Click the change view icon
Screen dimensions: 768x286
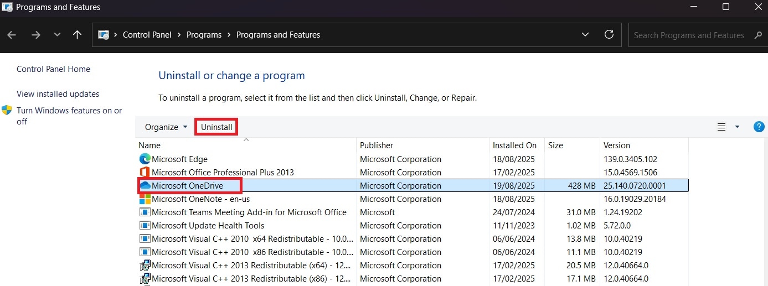click(x=721, y=127)
